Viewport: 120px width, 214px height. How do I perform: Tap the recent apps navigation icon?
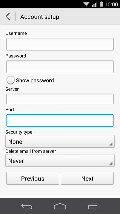93,206
